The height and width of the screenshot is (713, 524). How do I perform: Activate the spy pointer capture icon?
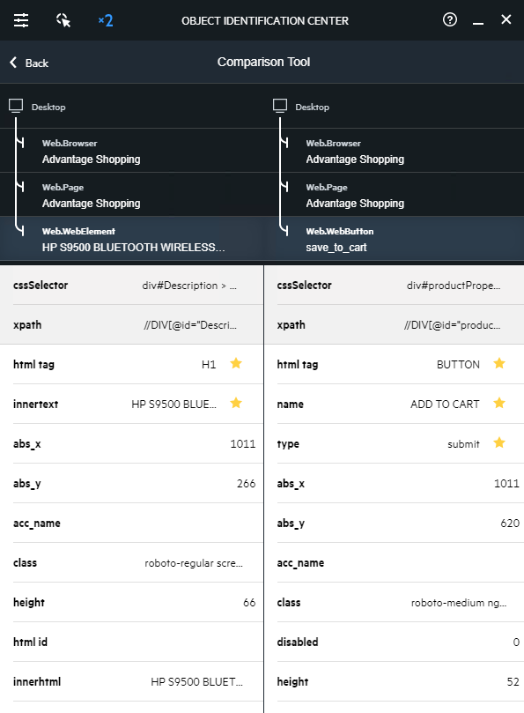click(x=63, y=20)
